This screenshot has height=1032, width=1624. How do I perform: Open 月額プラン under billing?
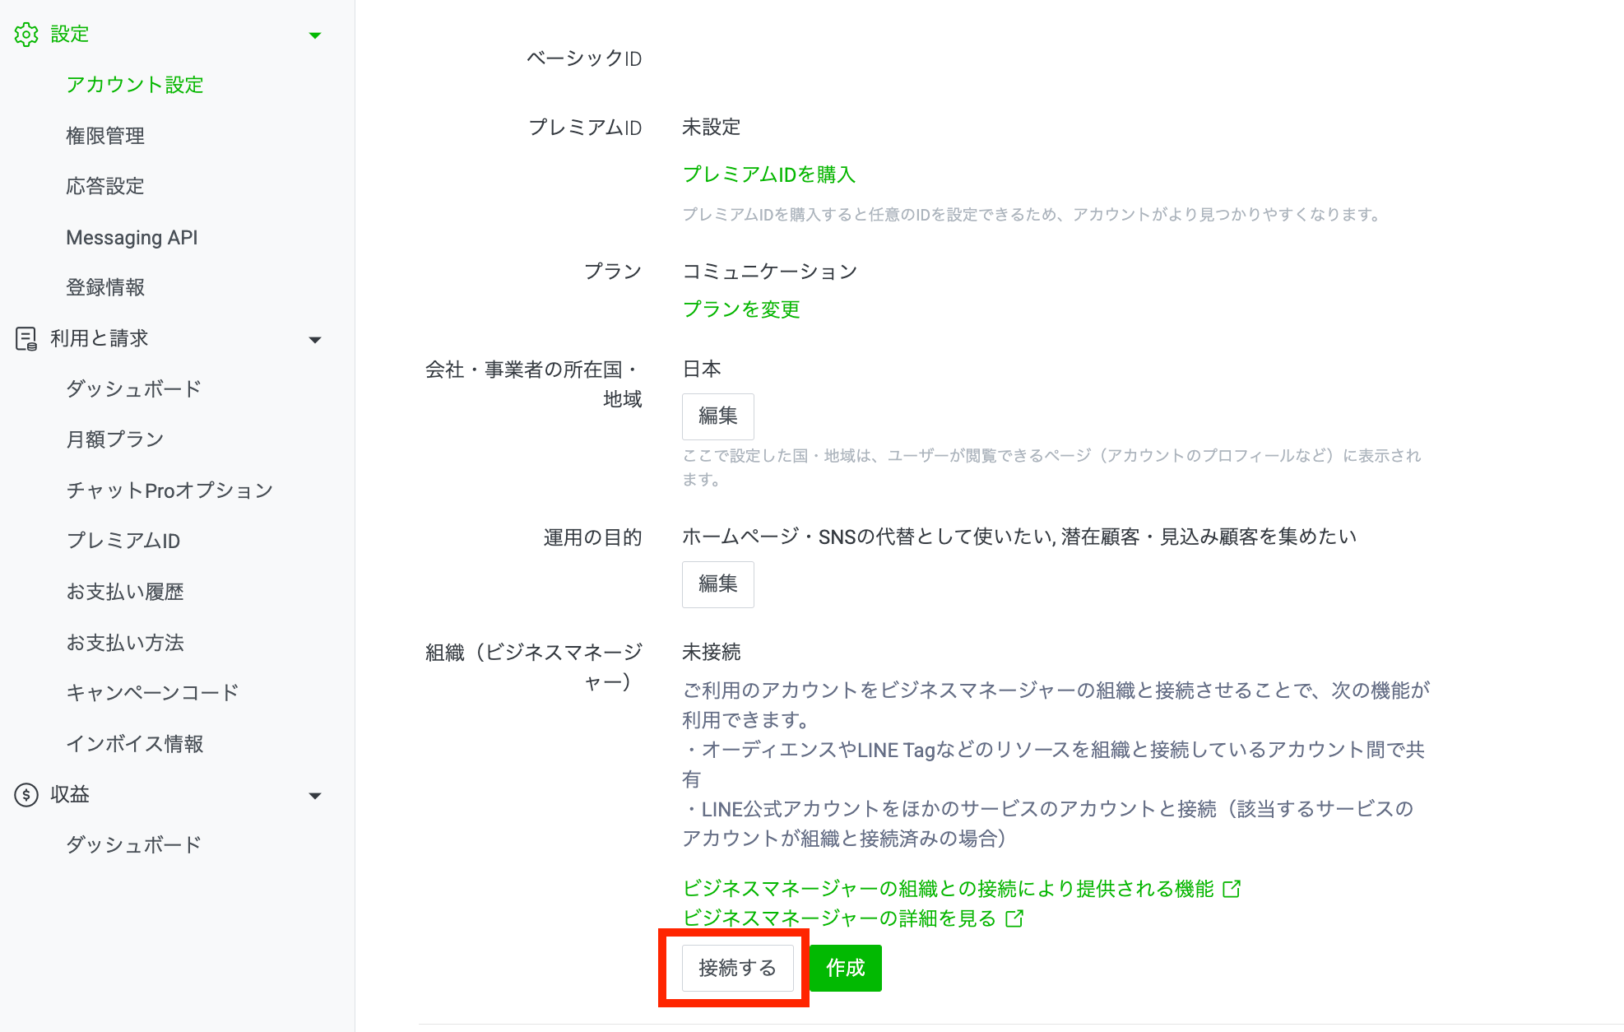coord(115,439)
